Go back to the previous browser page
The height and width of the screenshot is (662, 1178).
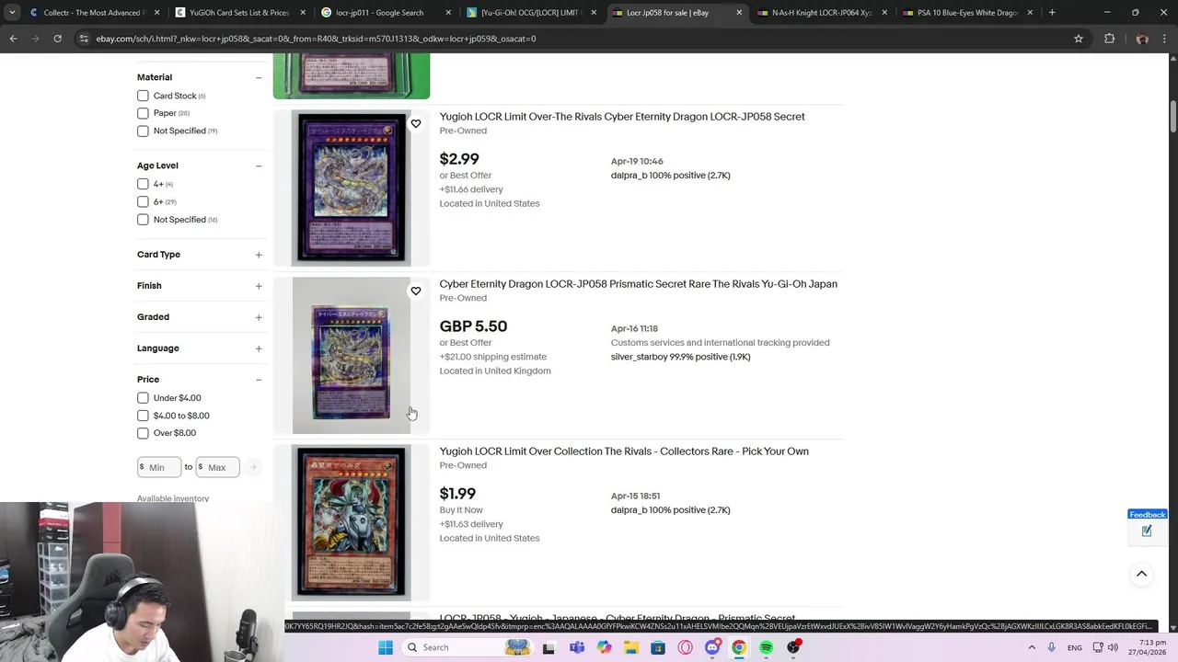coord(14,39)
